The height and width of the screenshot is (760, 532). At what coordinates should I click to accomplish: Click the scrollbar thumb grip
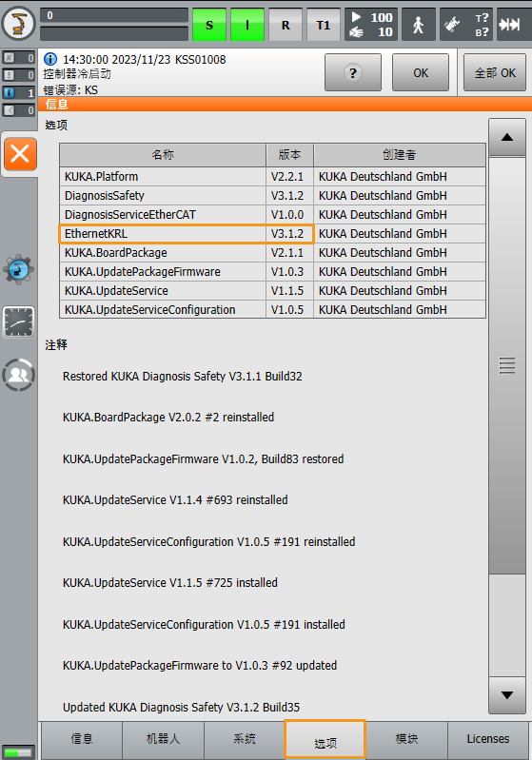507,365
